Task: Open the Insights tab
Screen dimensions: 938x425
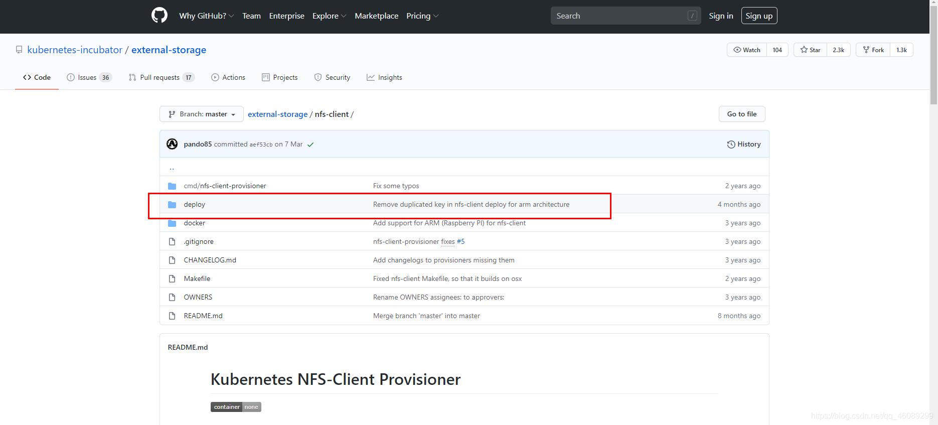Action: (x=384, y=77)
